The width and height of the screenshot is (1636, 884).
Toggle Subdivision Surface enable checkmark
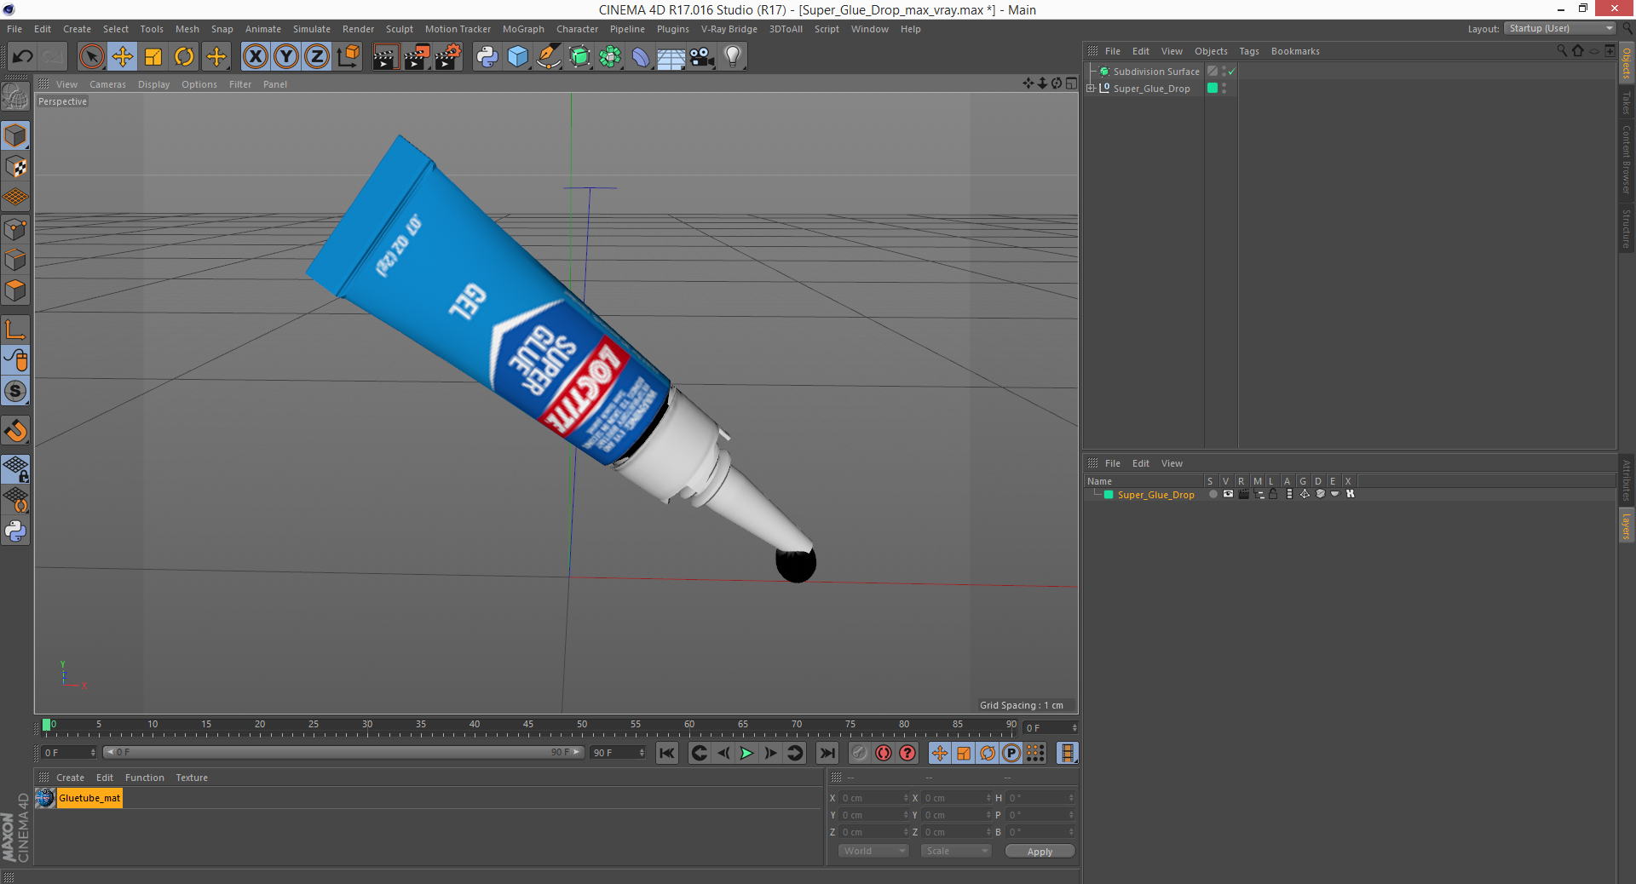[1231, 72]
